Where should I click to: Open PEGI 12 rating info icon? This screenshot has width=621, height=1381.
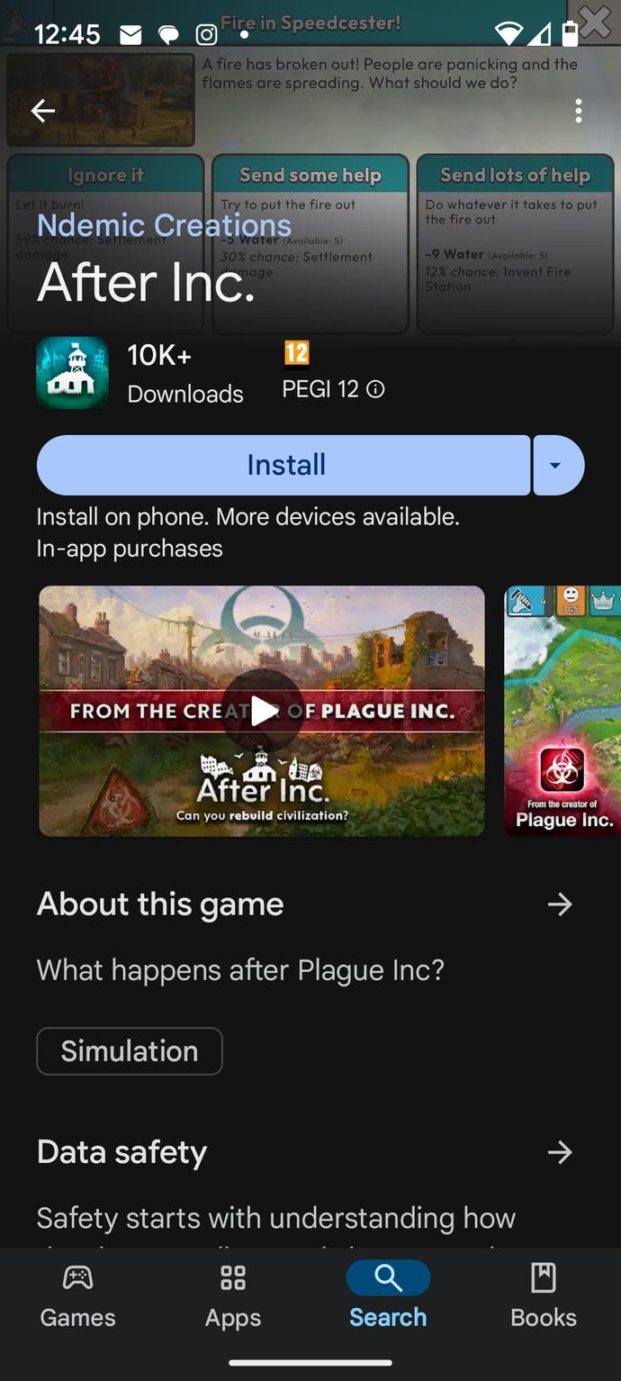(376, 389)
